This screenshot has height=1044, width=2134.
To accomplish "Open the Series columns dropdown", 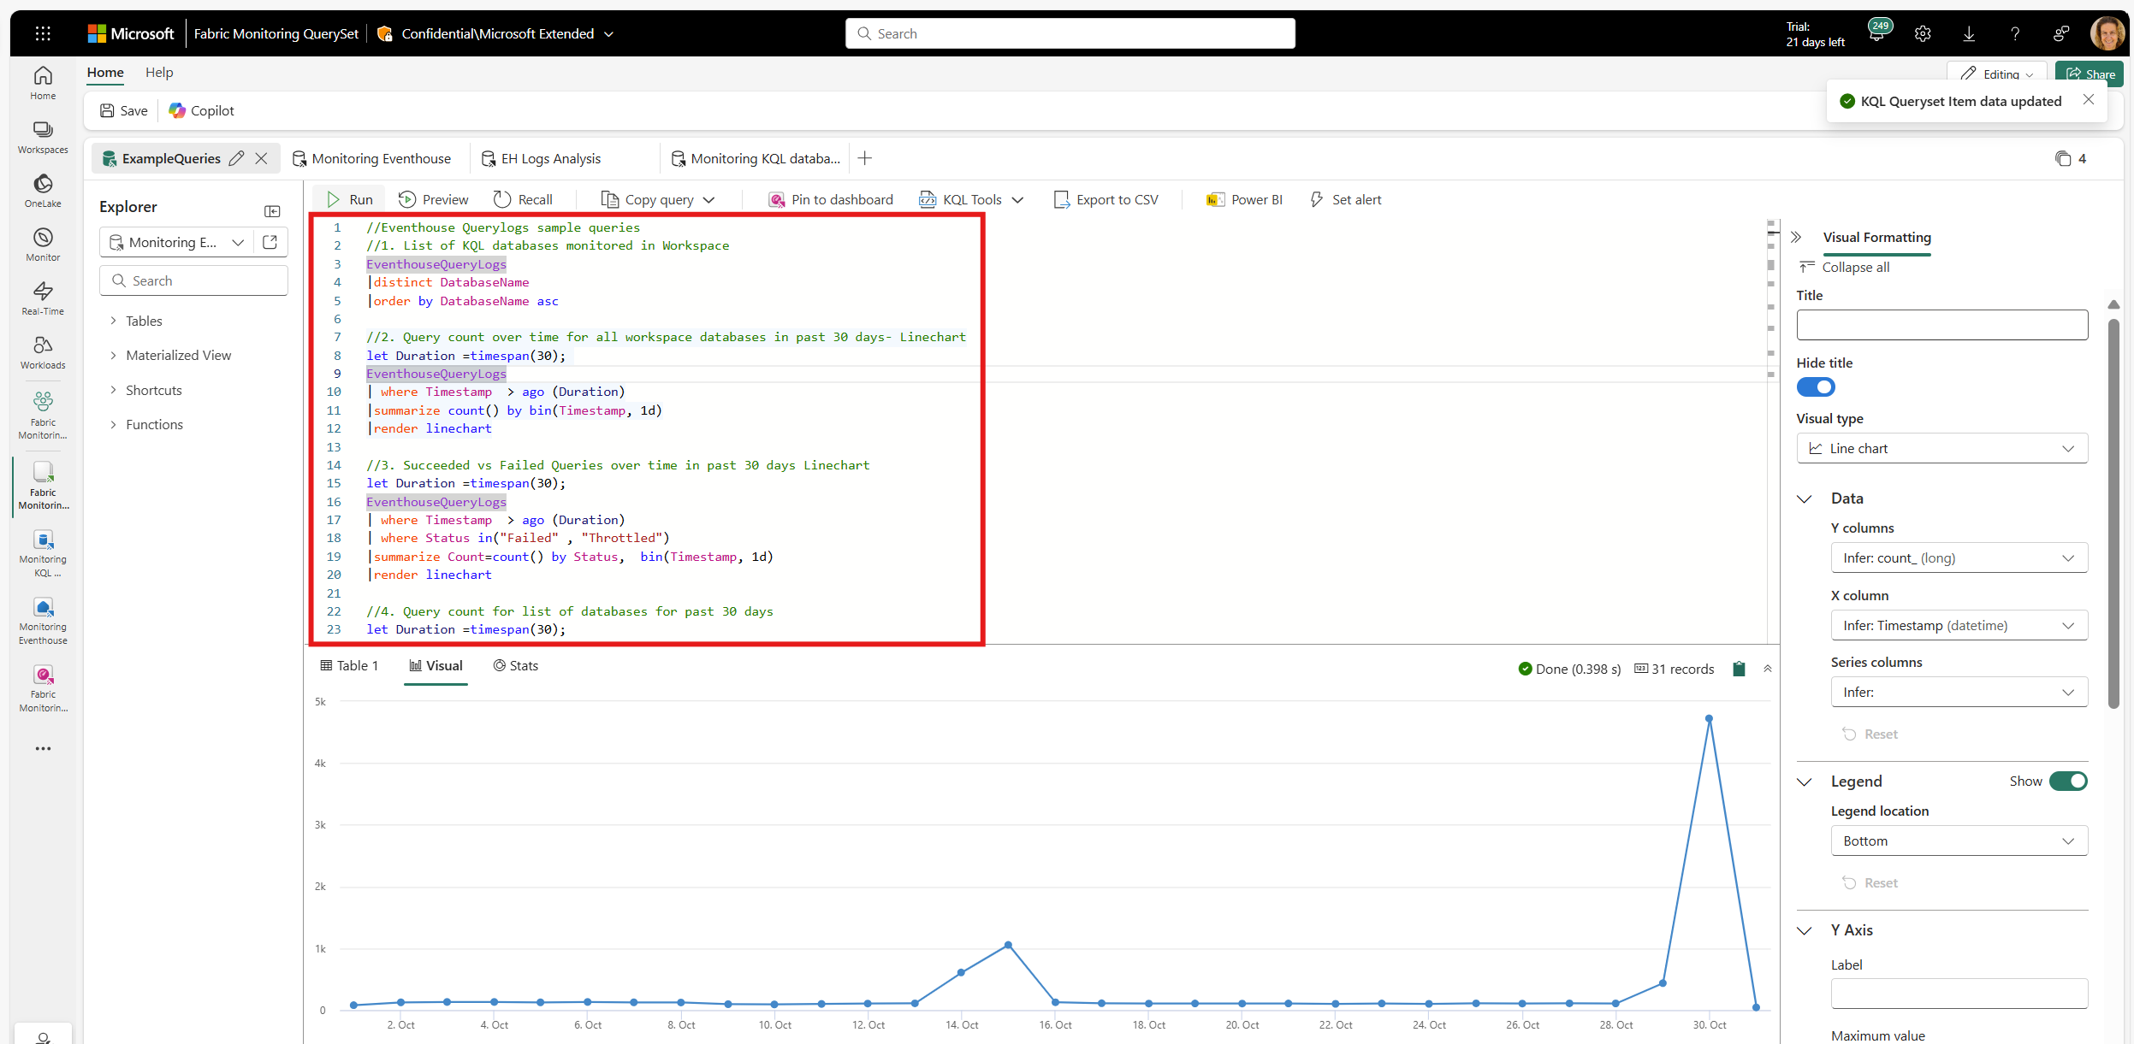I will pos(1959,692).
